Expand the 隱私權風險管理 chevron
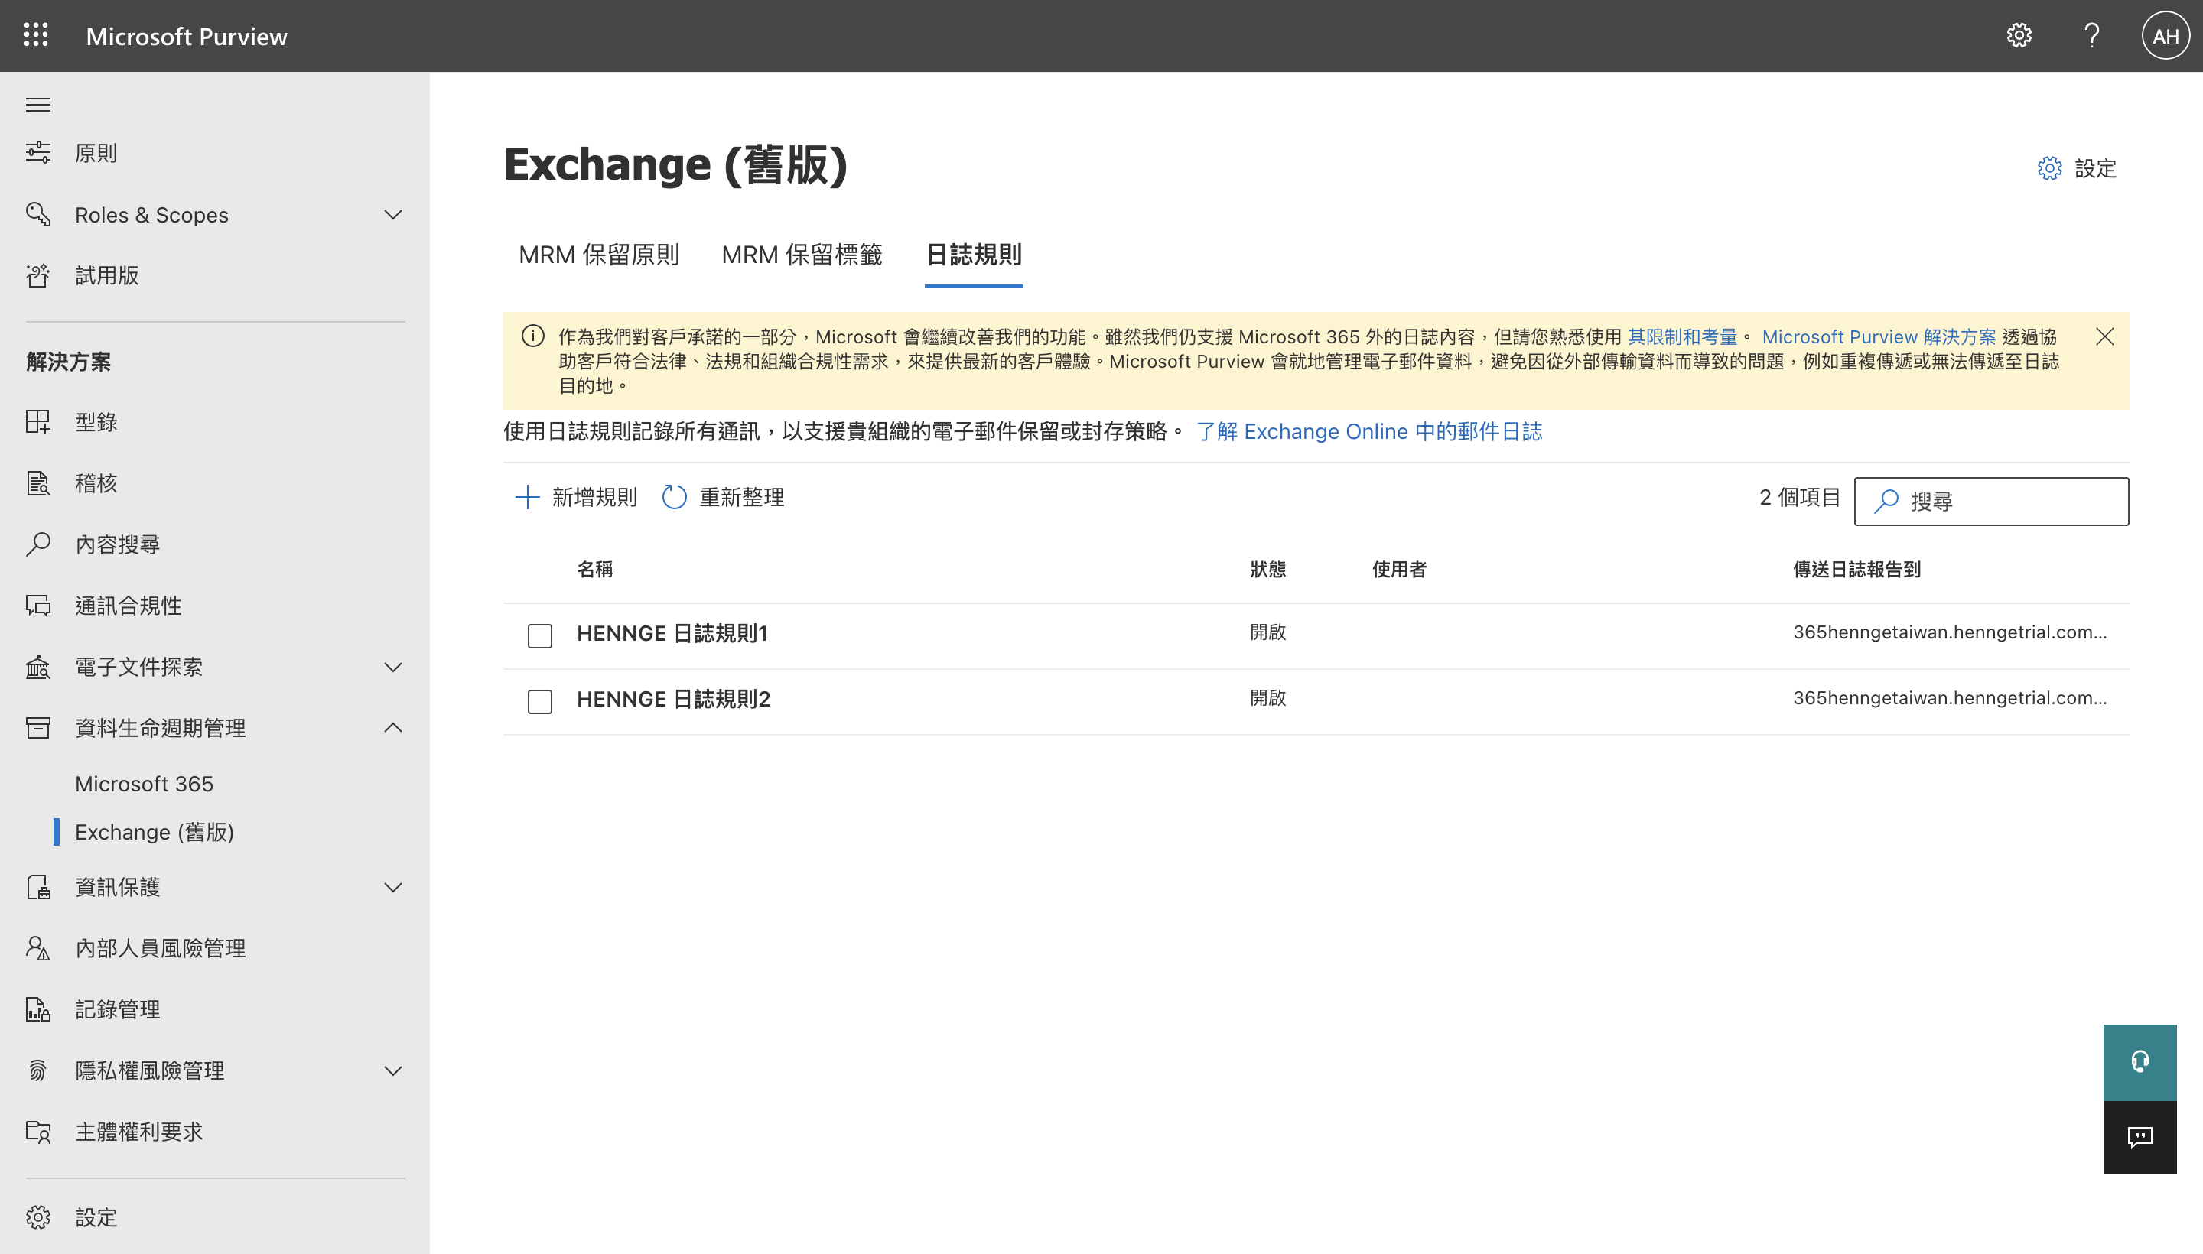 pos(393,1070)
